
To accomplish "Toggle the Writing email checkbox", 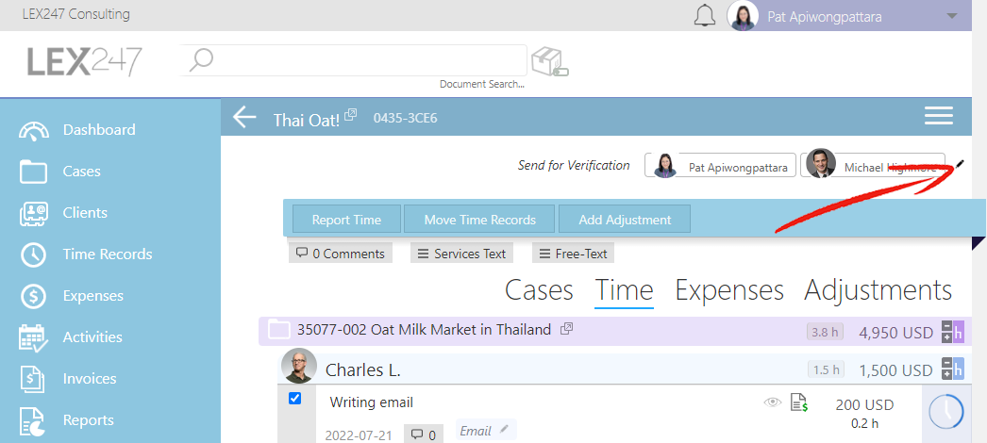I will pos(294,399).
